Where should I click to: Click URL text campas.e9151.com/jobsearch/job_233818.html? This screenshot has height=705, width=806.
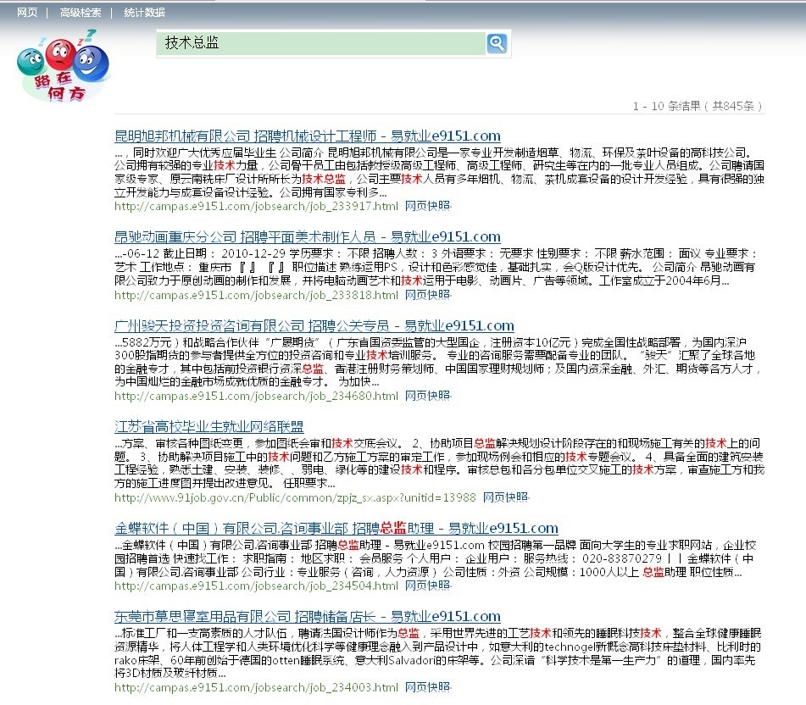[x=257, y=296]
